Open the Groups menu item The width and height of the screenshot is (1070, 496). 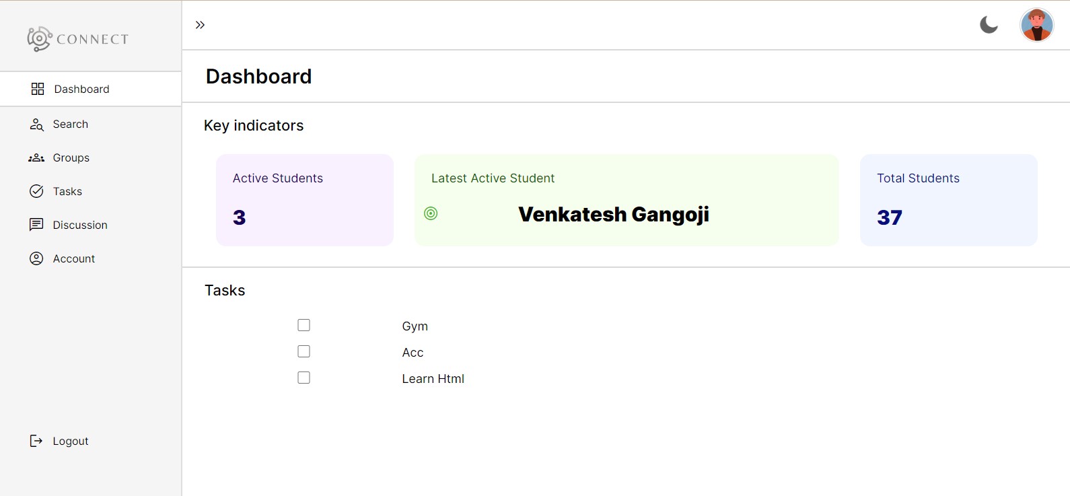click(71, 158)
